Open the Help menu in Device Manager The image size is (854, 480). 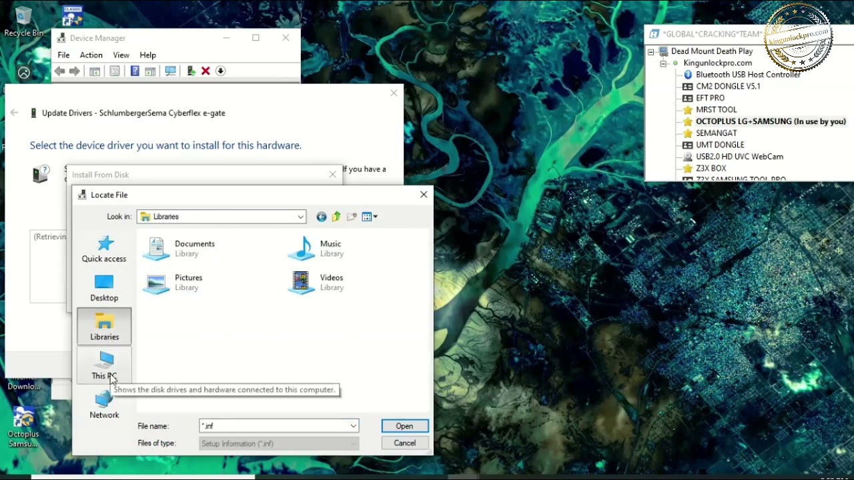click(x=148, y=55)
